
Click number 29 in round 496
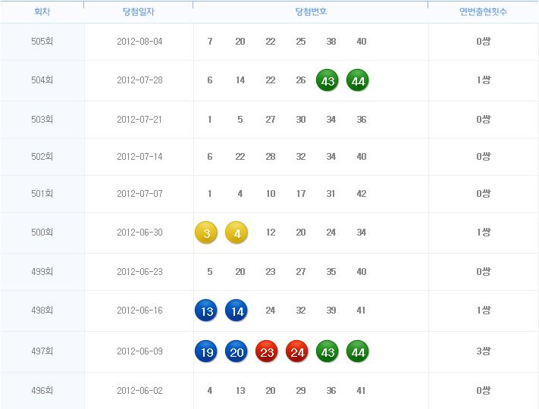(x=301, y=391)
